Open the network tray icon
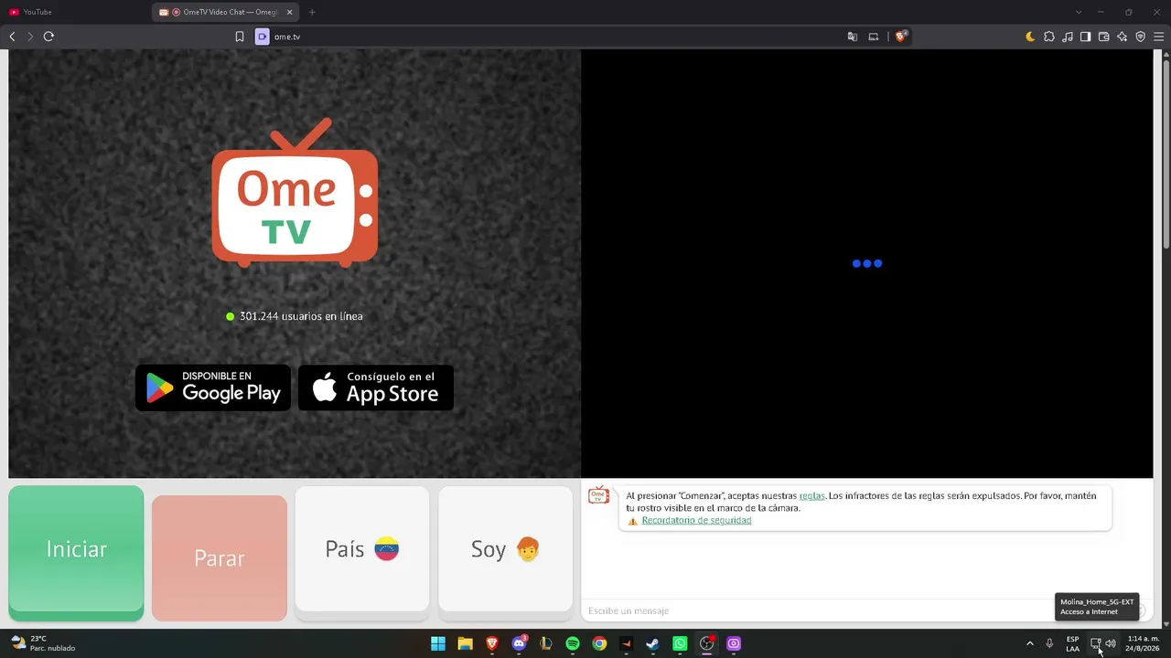The height and width of the screenshot is (658, 1171). point(1095,643)
